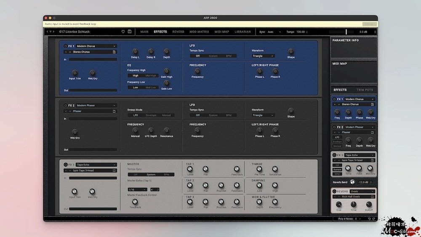Viewport: 421px width, 237px height.
Task: Click the 017 Licorice Schtuck preset name
Action: [75, 32]
